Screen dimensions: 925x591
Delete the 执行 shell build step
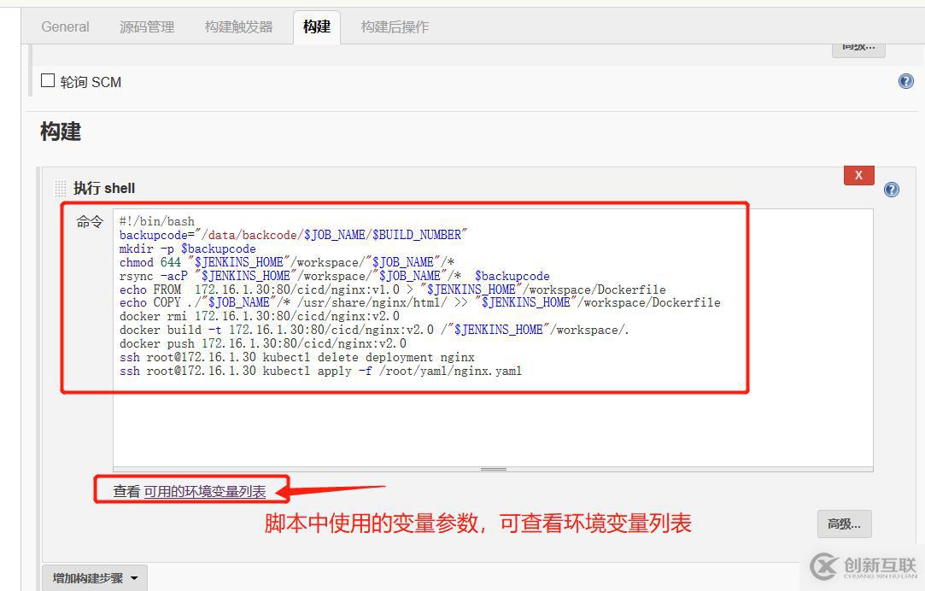point(858,175)
